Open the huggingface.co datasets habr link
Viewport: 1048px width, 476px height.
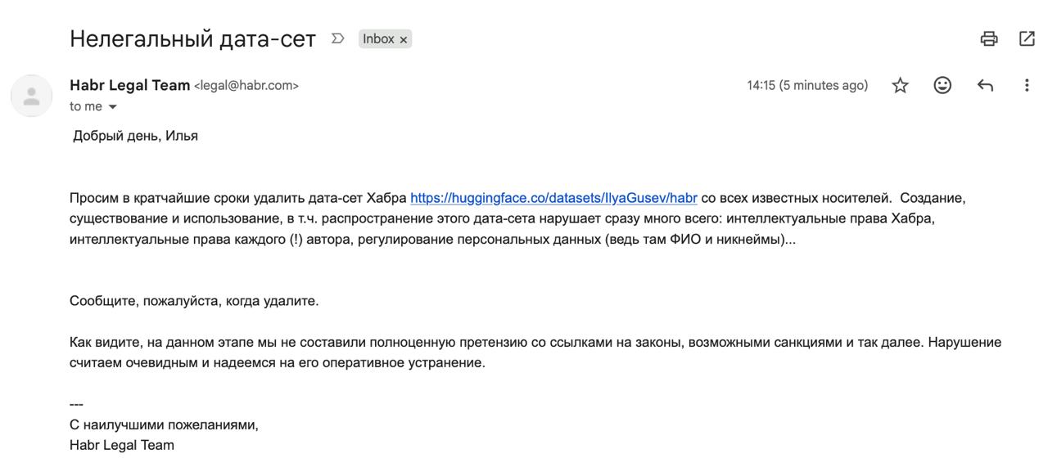[x=553, y=198]
